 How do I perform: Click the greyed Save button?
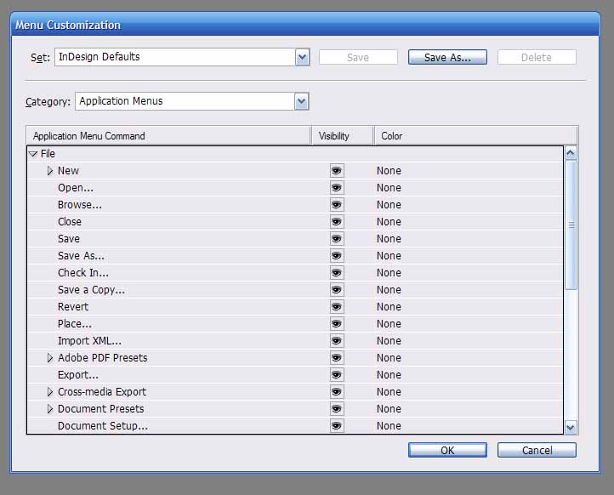tap(358, 57)
